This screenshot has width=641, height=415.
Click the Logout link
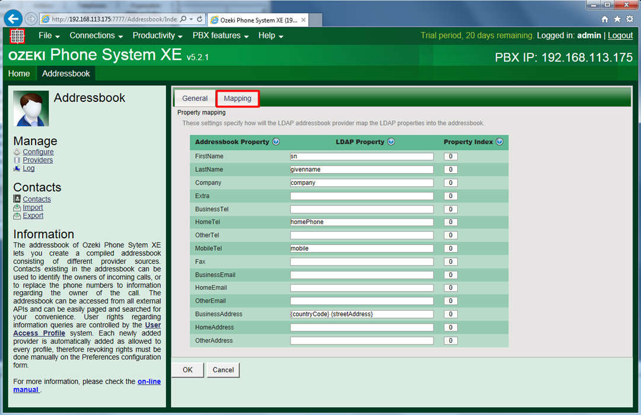[620, 36]
